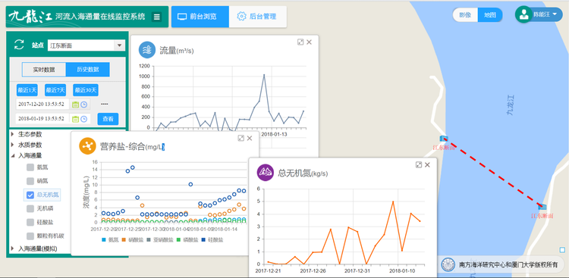Expand the 入海通量(模拟) tree node

(x=13, y=248)
